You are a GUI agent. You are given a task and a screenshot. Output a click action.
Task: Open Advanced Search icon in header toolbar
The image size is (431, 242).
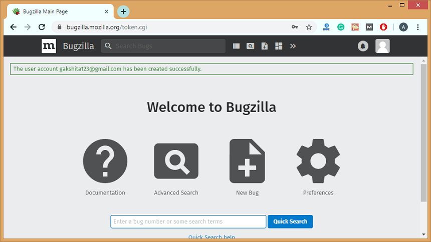click(x=250, y=46)
